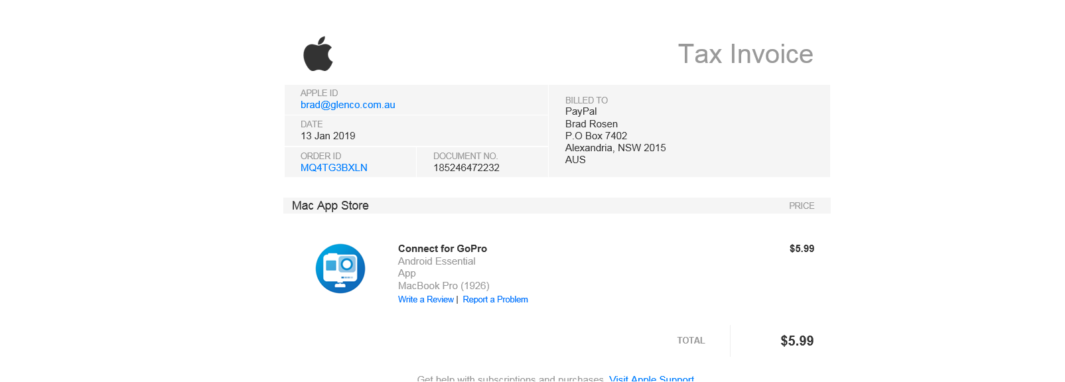Select document number 185246472232

466,168
